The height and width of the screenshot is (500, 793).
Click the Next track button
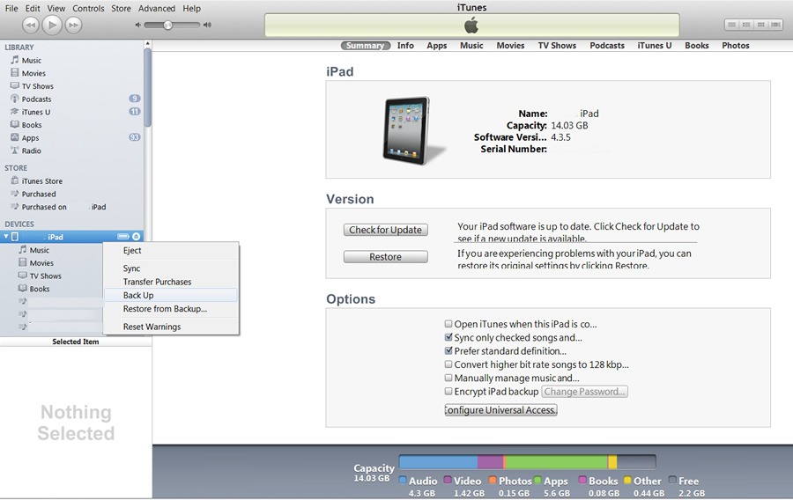point(73,25)
